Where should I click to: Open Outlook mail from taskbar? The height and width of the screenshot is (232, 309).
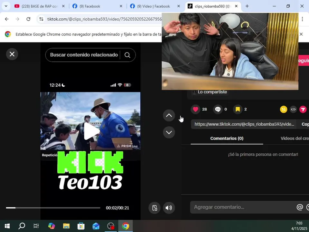tap(96, 226)
